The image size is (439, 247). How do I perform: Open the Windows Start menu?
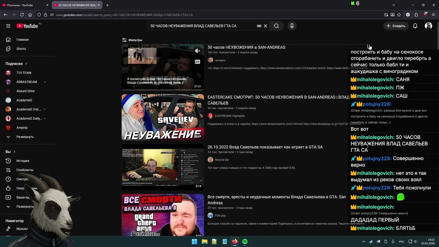pyautogui.click(x=194, y=242)
